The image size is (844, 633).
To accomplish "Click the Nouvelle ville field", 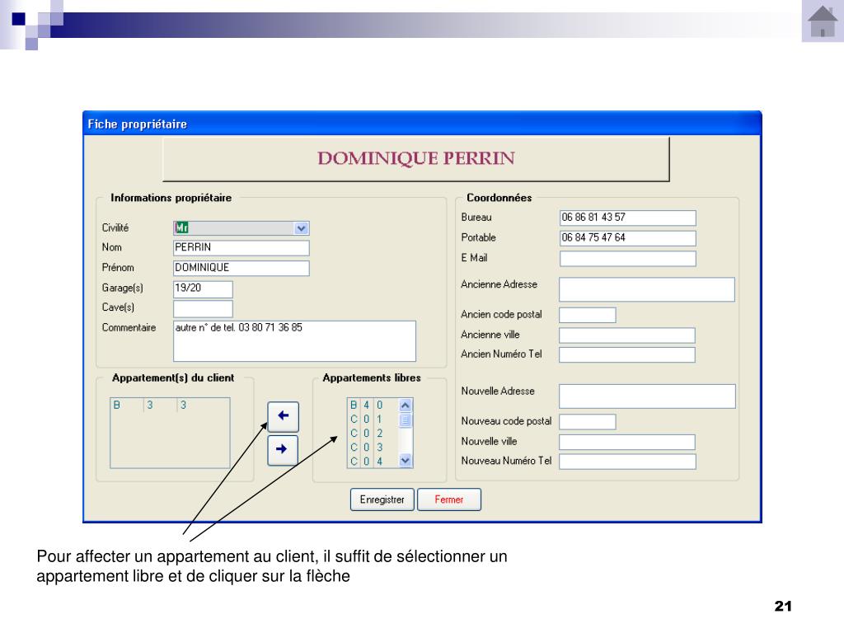I will (627, 442).
